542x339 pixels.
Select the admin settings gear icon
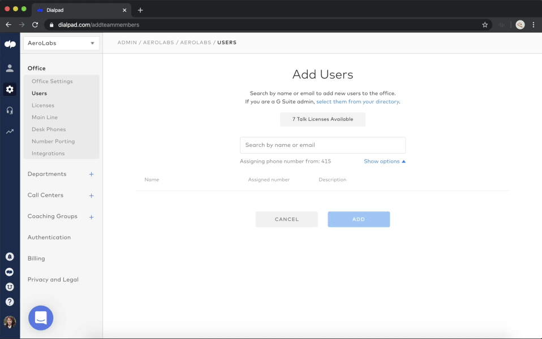point(10,89)
